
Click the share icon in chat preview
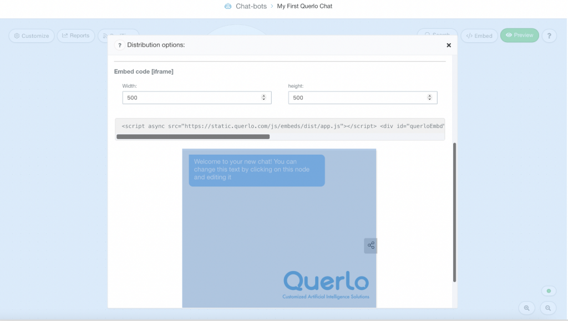pos(371,246)
